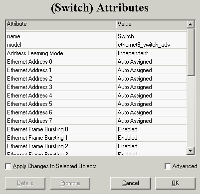200x194 pixels.
Task: Click Auto Assigned for Ethernet Address 0
Action: coord(152,62)
